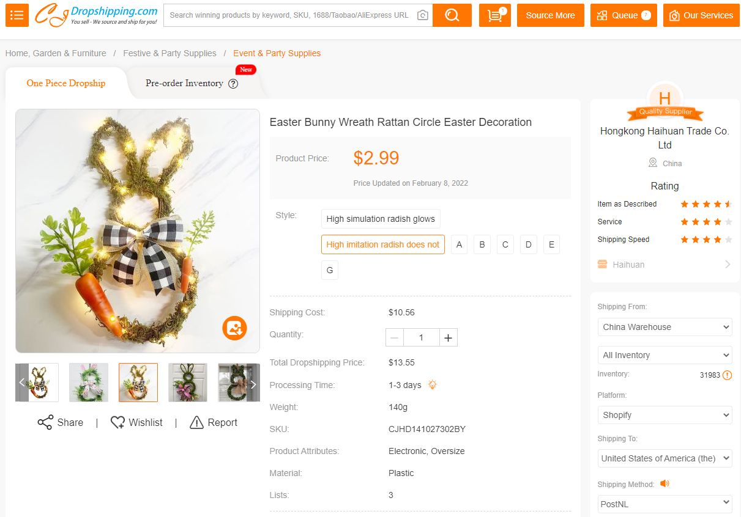
Task: Open the Shipping To country dropdown
Action: pos(665,458)
